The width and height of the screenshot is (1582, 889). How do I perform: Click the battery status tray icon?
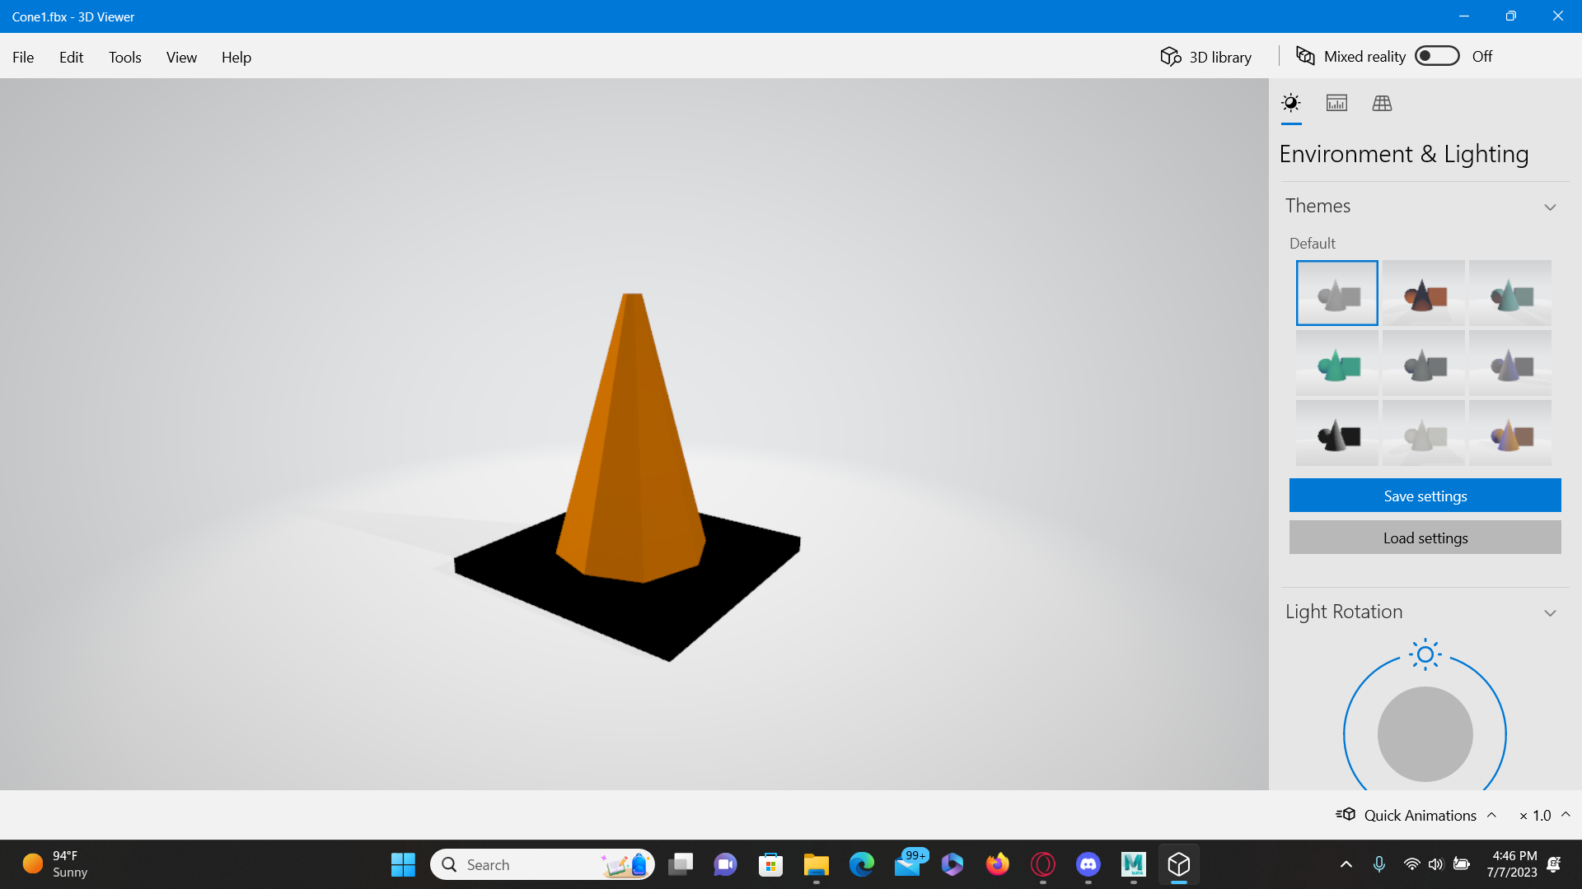tap(1462, 864)
